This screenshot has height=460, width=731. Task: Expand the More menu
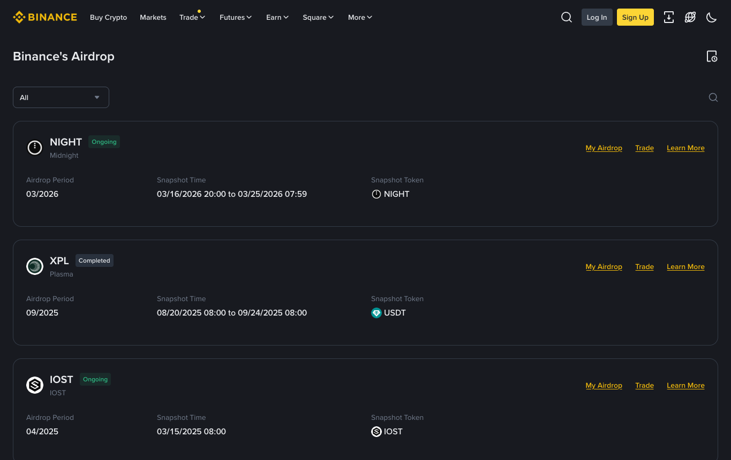pyautogui.click(x=360, y=17)
